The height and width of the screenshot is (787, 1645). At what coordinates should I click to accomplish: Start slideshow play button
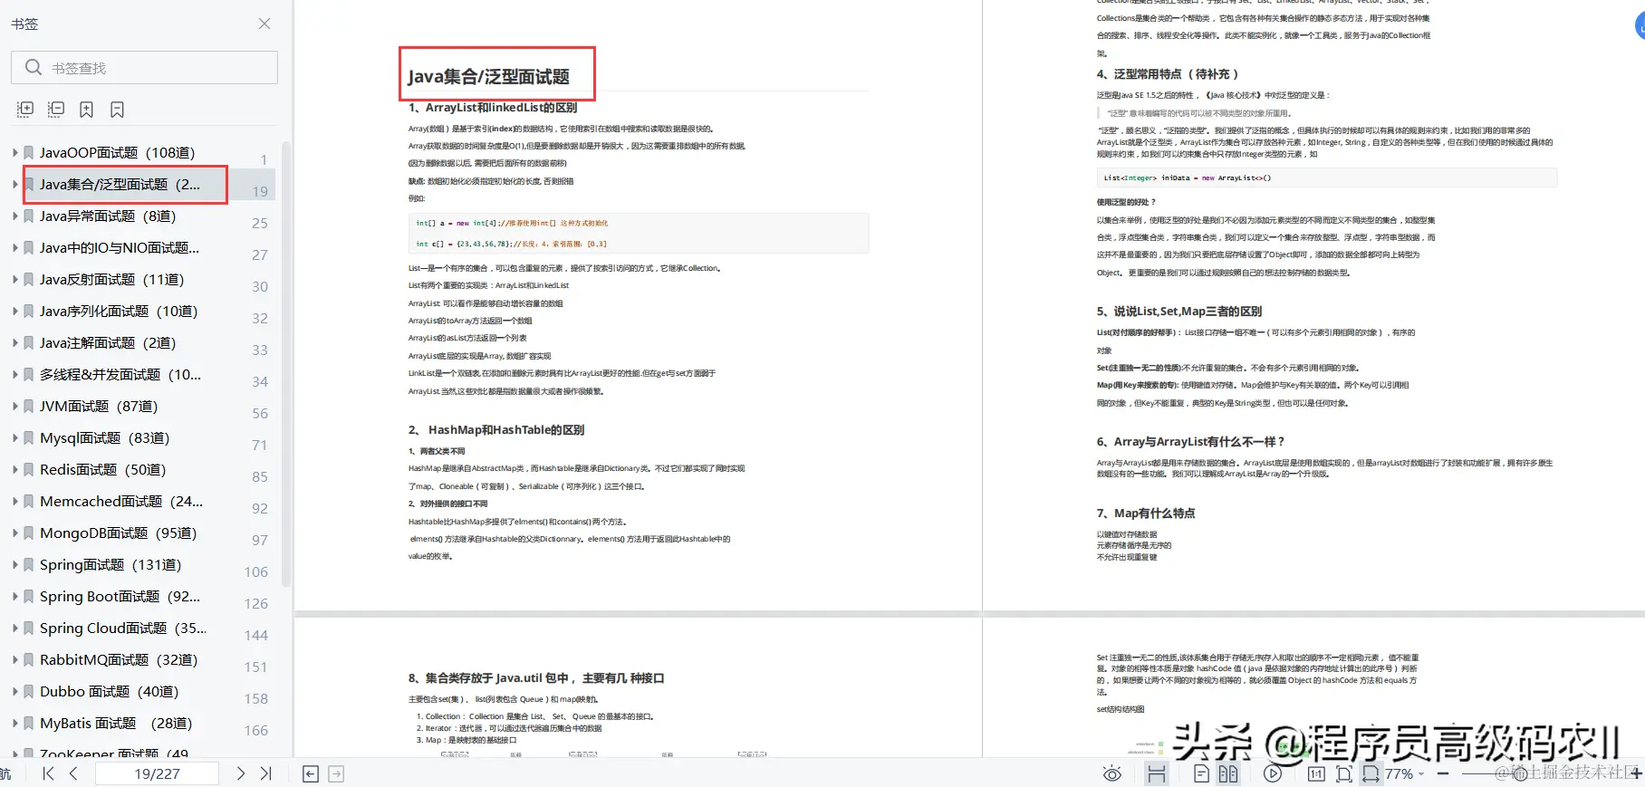tap(1273, 773)
